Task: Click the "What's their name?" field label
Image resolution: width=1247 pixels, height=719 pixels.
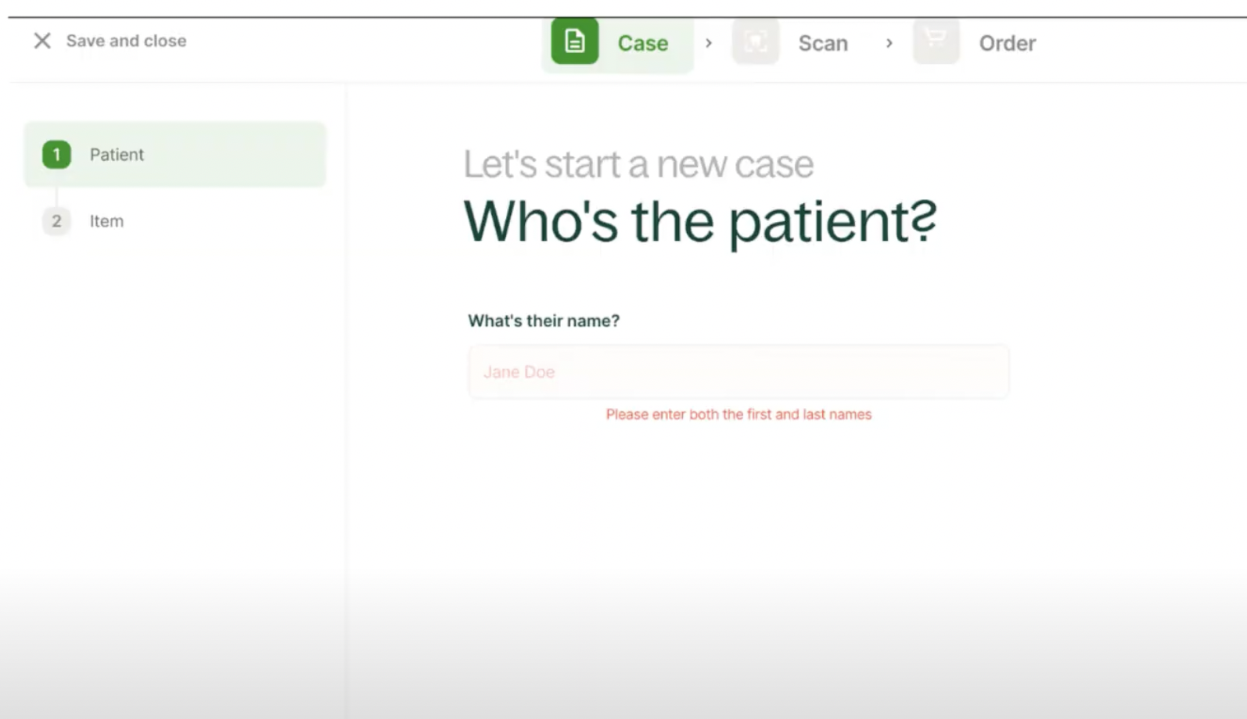Action: click(543, 320)
